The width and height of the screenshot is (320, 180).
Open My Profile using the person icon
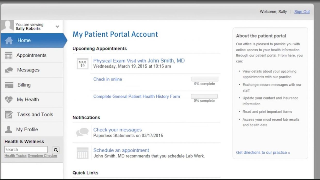click(x=9, y=129)
